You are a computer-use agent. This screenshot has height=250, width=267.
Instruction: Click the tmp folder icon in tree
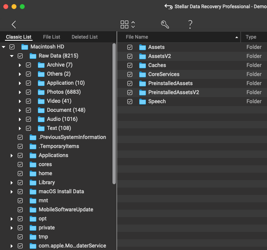33,237
